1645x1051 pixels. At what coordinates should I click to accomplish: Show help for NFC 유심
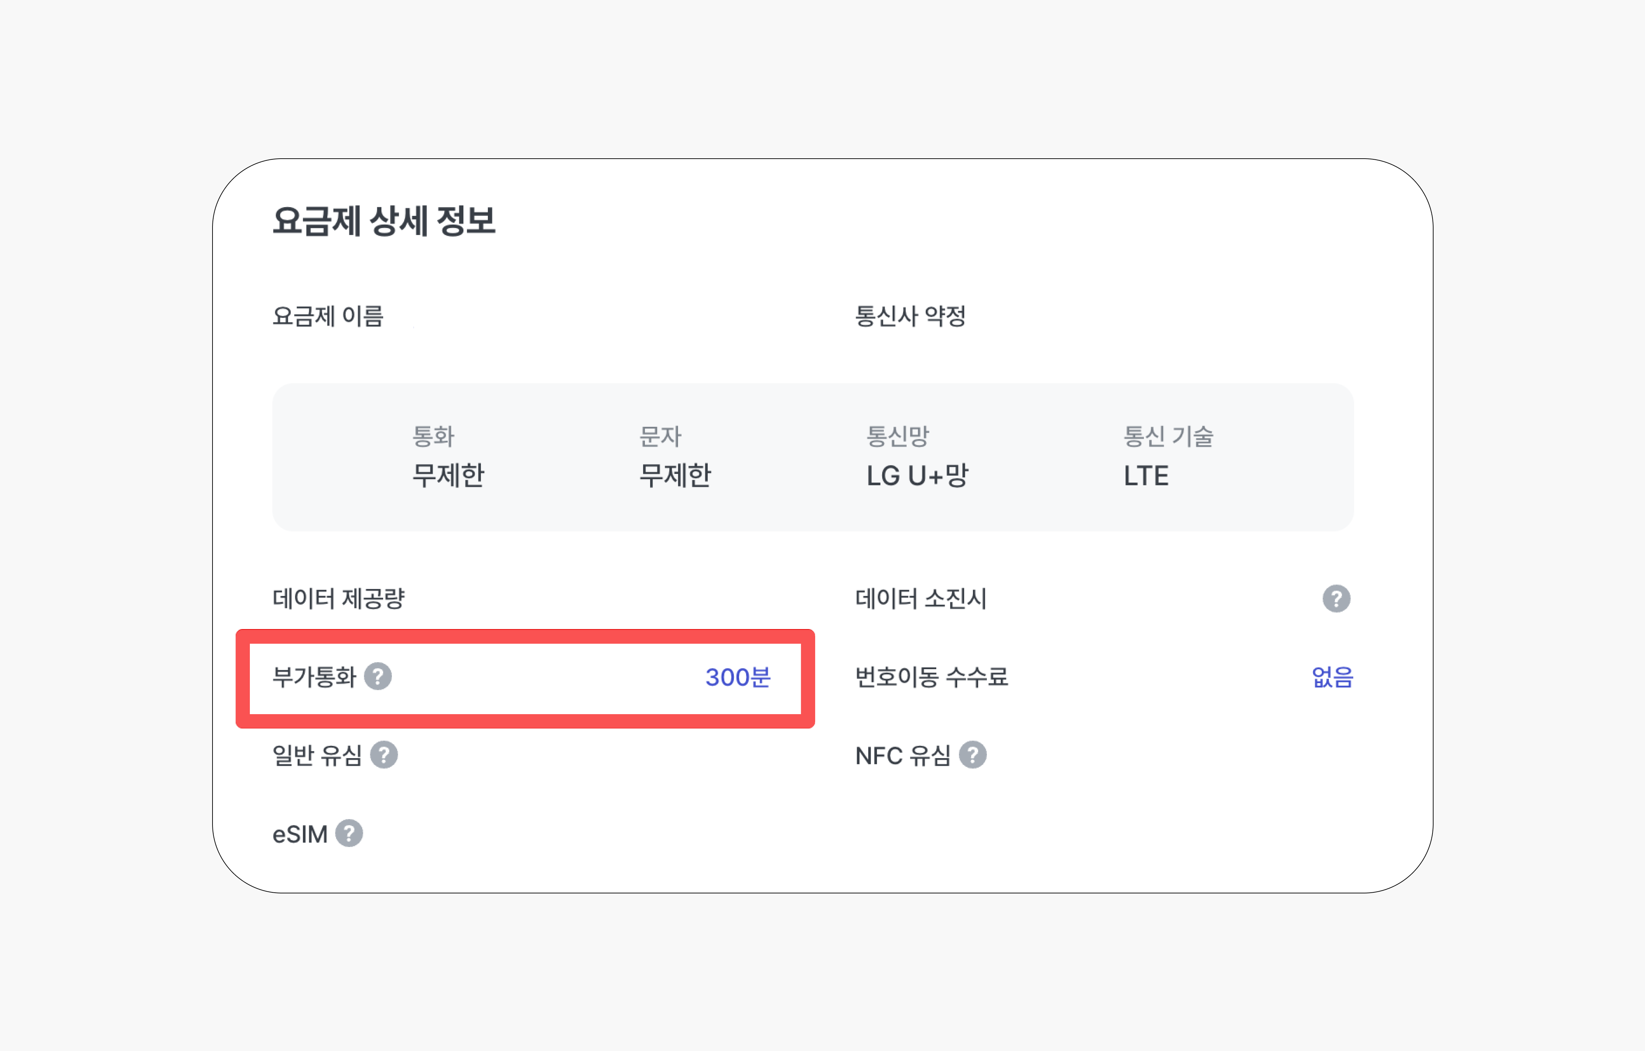click(972, 755)
